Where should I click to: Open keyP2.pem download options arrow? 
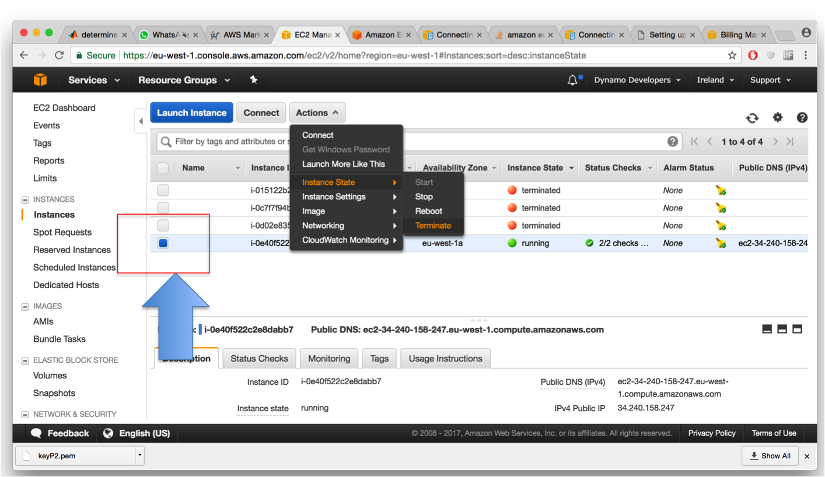pyautogui.click(x=139, y=455)
